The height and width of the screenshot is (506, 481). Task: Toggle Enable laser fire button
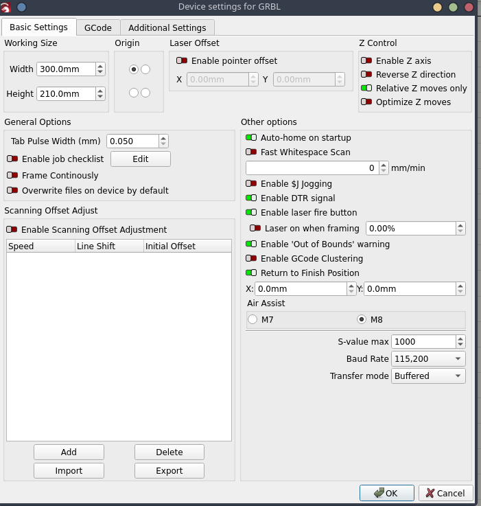click(251, 212)
